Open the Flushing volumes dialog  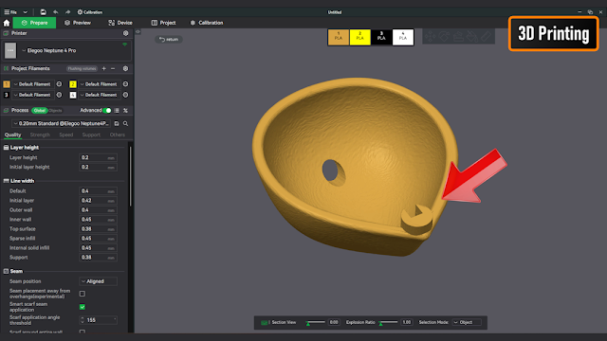point(82,69)
